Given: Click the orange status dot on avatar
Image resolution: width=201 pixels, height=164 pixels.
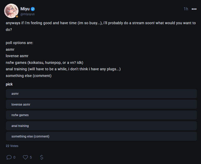Looking at the screenshot, I should 17,16.
